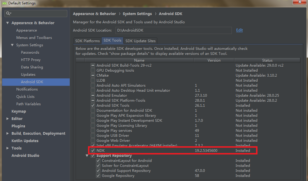Toggle the CMake checkbox
This screenshot has width=308, height=181.
(93, 75)
